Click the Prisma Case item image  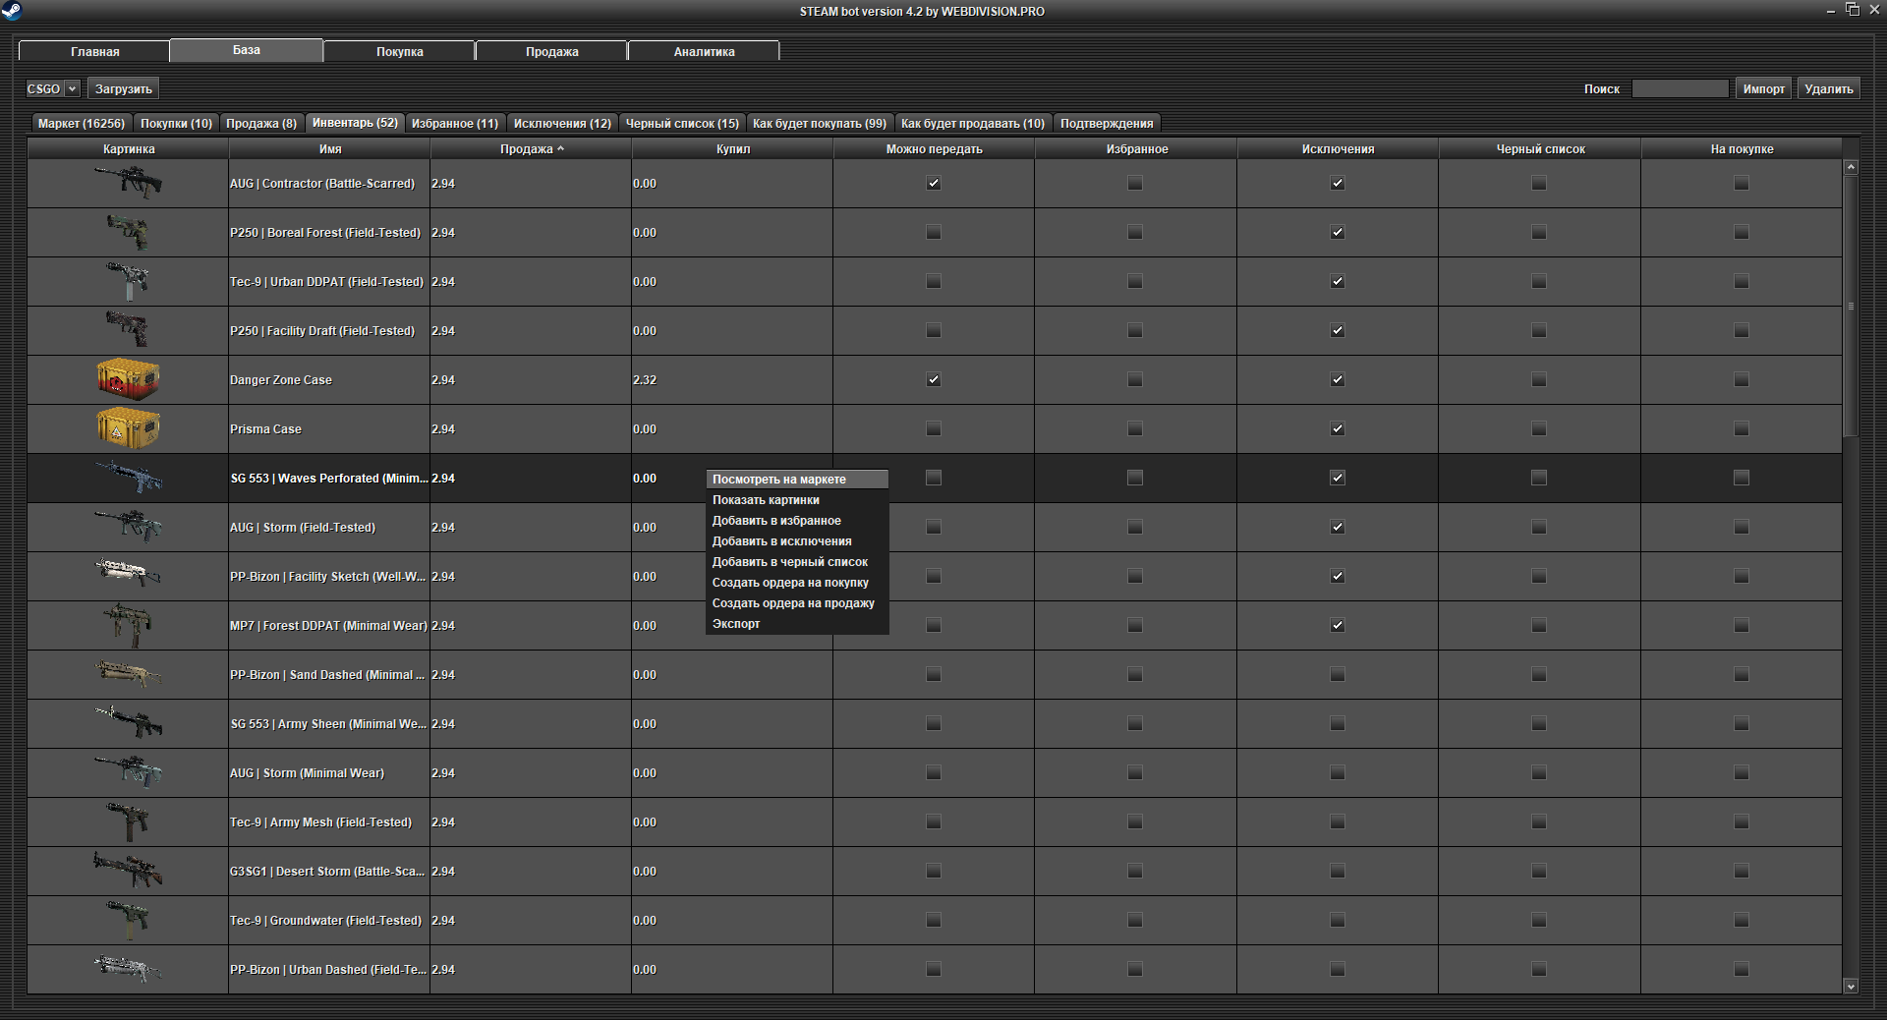coord(128,428)
